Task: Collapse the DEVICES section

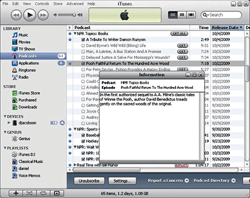Action: (x=5, y=116)
